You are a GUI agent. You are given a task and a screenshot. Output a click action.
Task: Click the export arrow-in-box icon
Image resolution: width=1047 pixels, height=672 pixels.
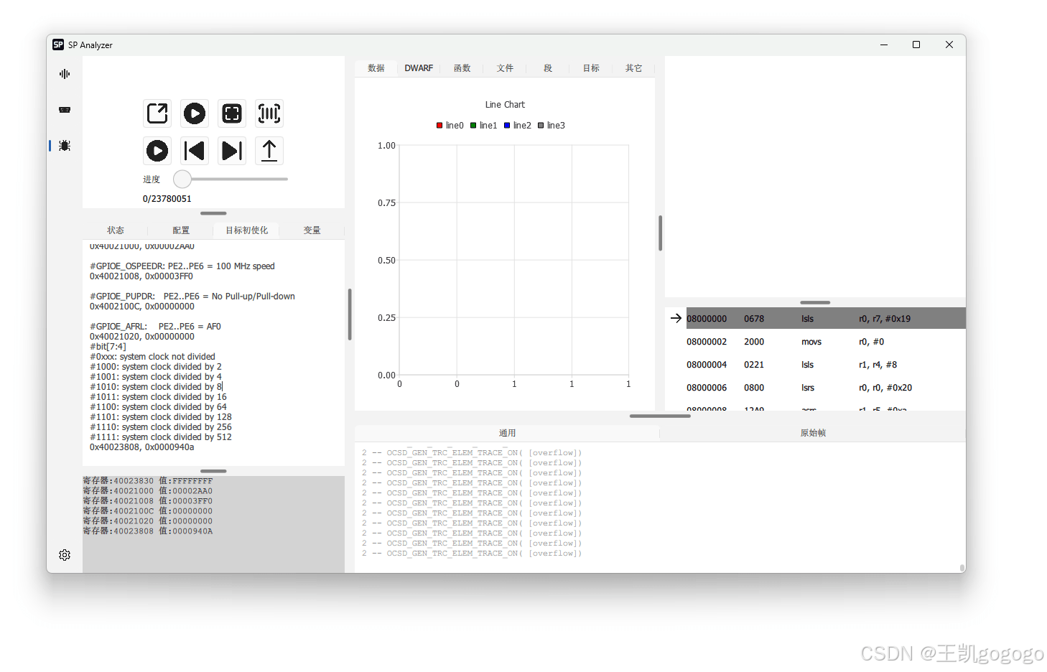[157, 113]
